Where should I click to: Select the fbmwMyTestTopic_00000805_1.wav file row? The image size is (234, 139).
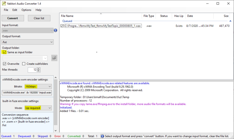pos(103,26)
